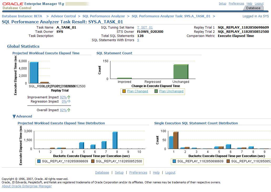Open the Plan Unchanged legend link
Image resolution: width=271 pixels, height=192 pixels.
click(x=171, y=91)
